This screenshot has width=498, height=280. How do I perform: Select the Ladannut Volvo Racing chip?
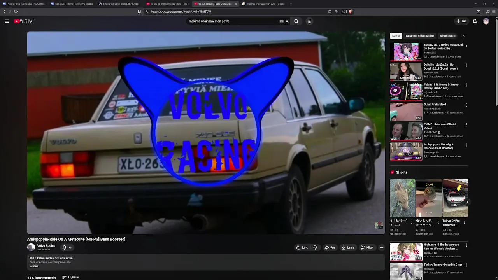(419, 36)
